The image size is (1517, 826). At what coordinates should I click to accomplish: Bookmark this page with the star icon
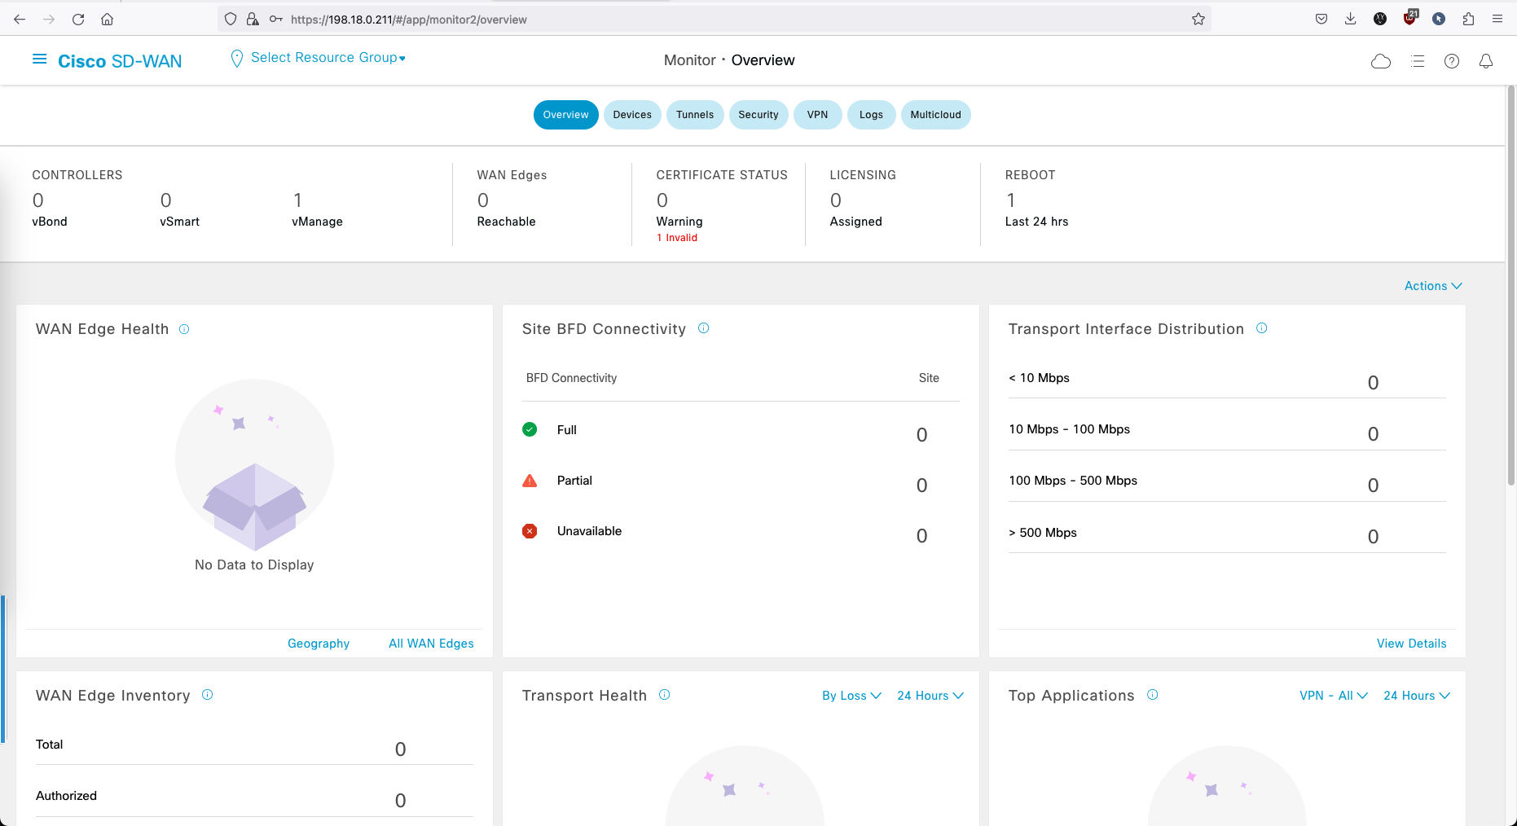click(1198, 20)
